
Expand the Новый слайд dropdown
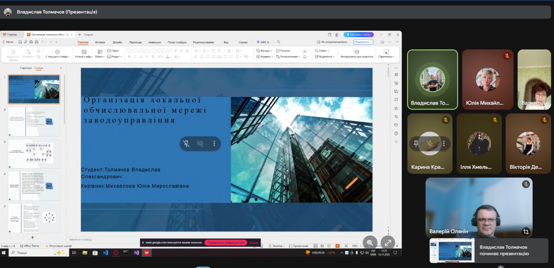[x=84, y=57]
